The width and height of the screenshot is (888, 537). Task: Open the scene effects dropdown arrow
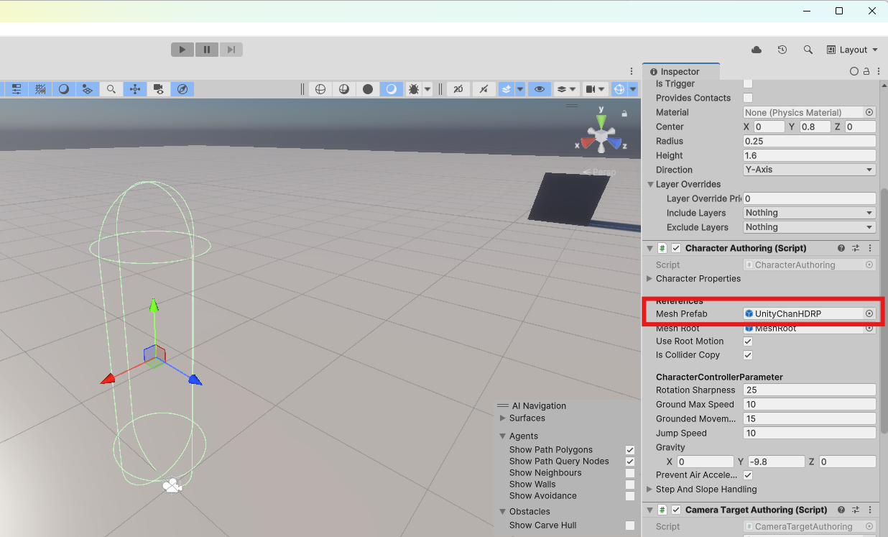(519, 89)
